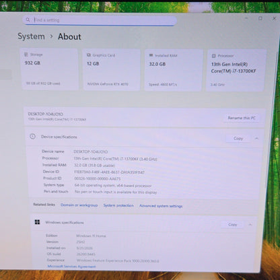Image resolution: width=280 pixels, height=280 pixels.
Task: Click the Graphics Card icon
Action: [x=89, y=55]
